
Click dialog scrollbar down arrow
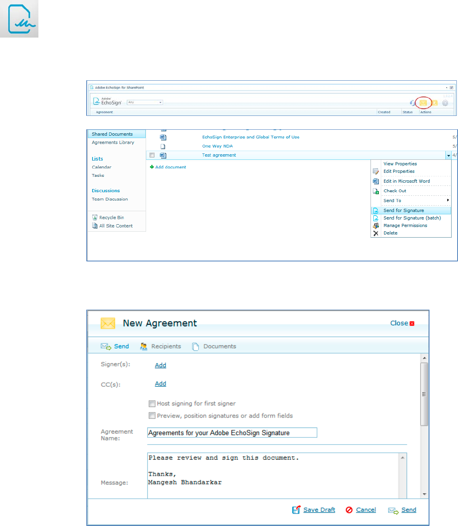coord(424,494)
